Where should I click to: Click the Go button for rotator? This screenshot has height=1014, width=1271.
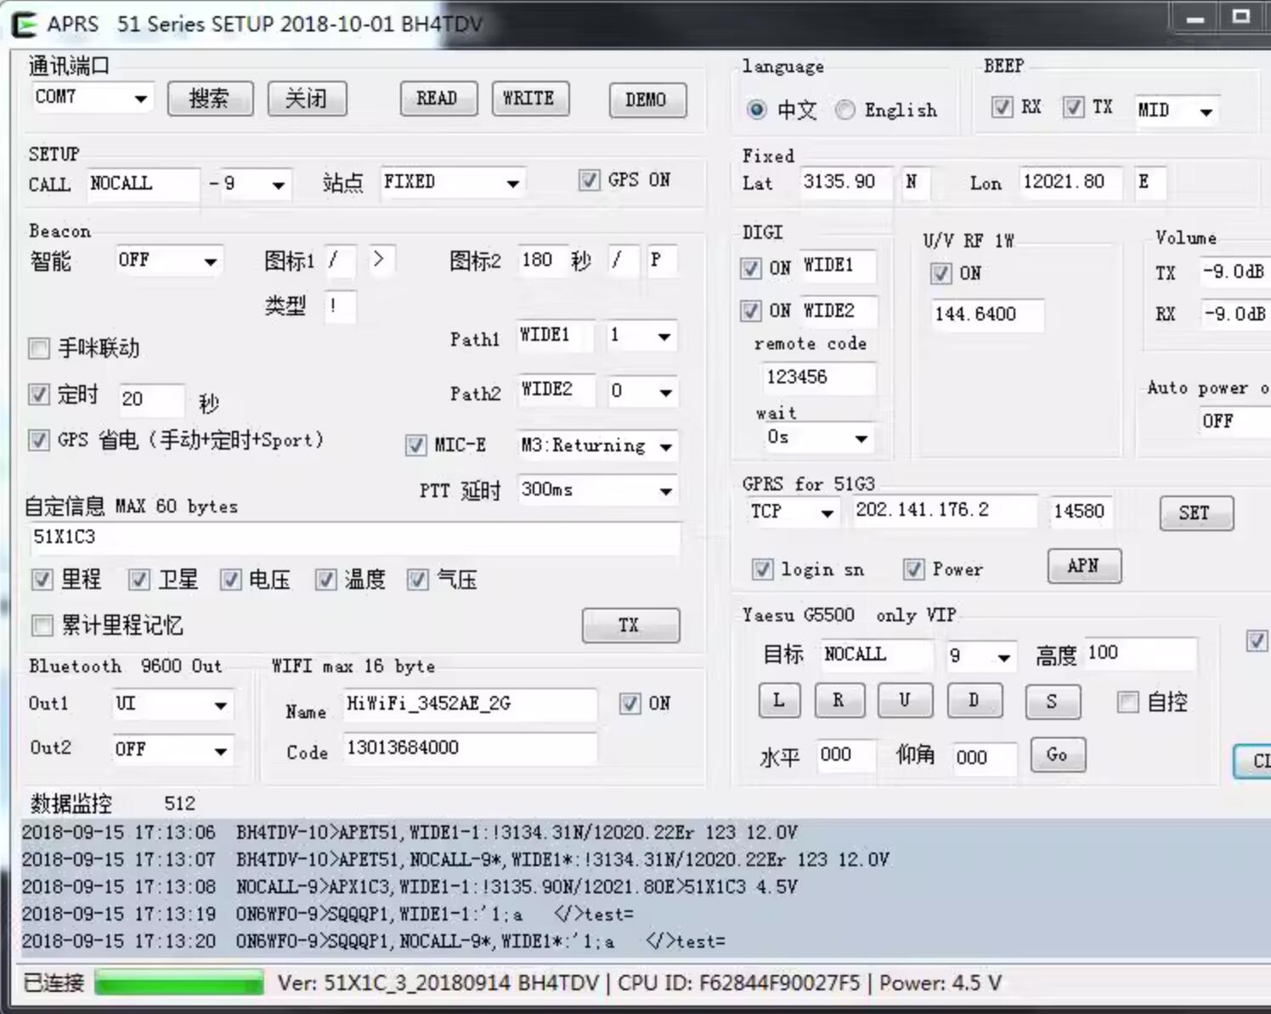pyautogui.click(x=1058, y=755)
